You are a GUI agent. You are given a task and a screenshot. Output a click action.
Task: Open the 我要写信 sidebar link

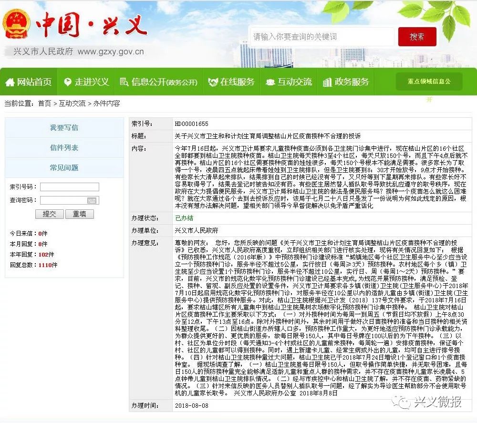click(64, 128)
